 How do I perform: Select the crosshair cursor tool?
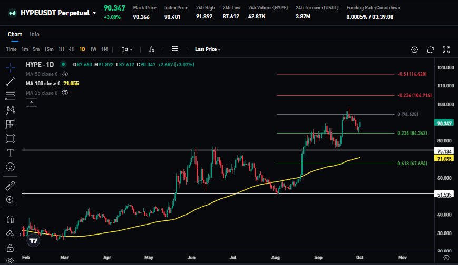pyautogui.click(x=10, y=68)
